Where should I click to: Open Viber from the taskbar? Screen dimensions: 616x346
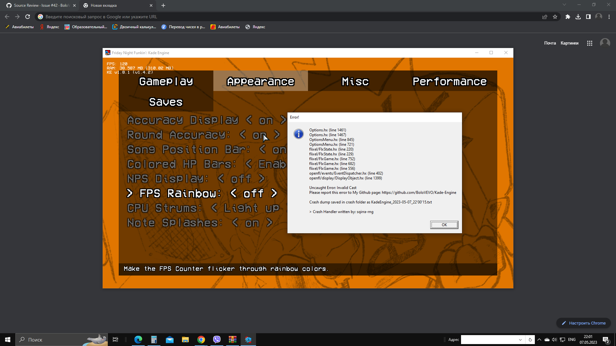217,340
